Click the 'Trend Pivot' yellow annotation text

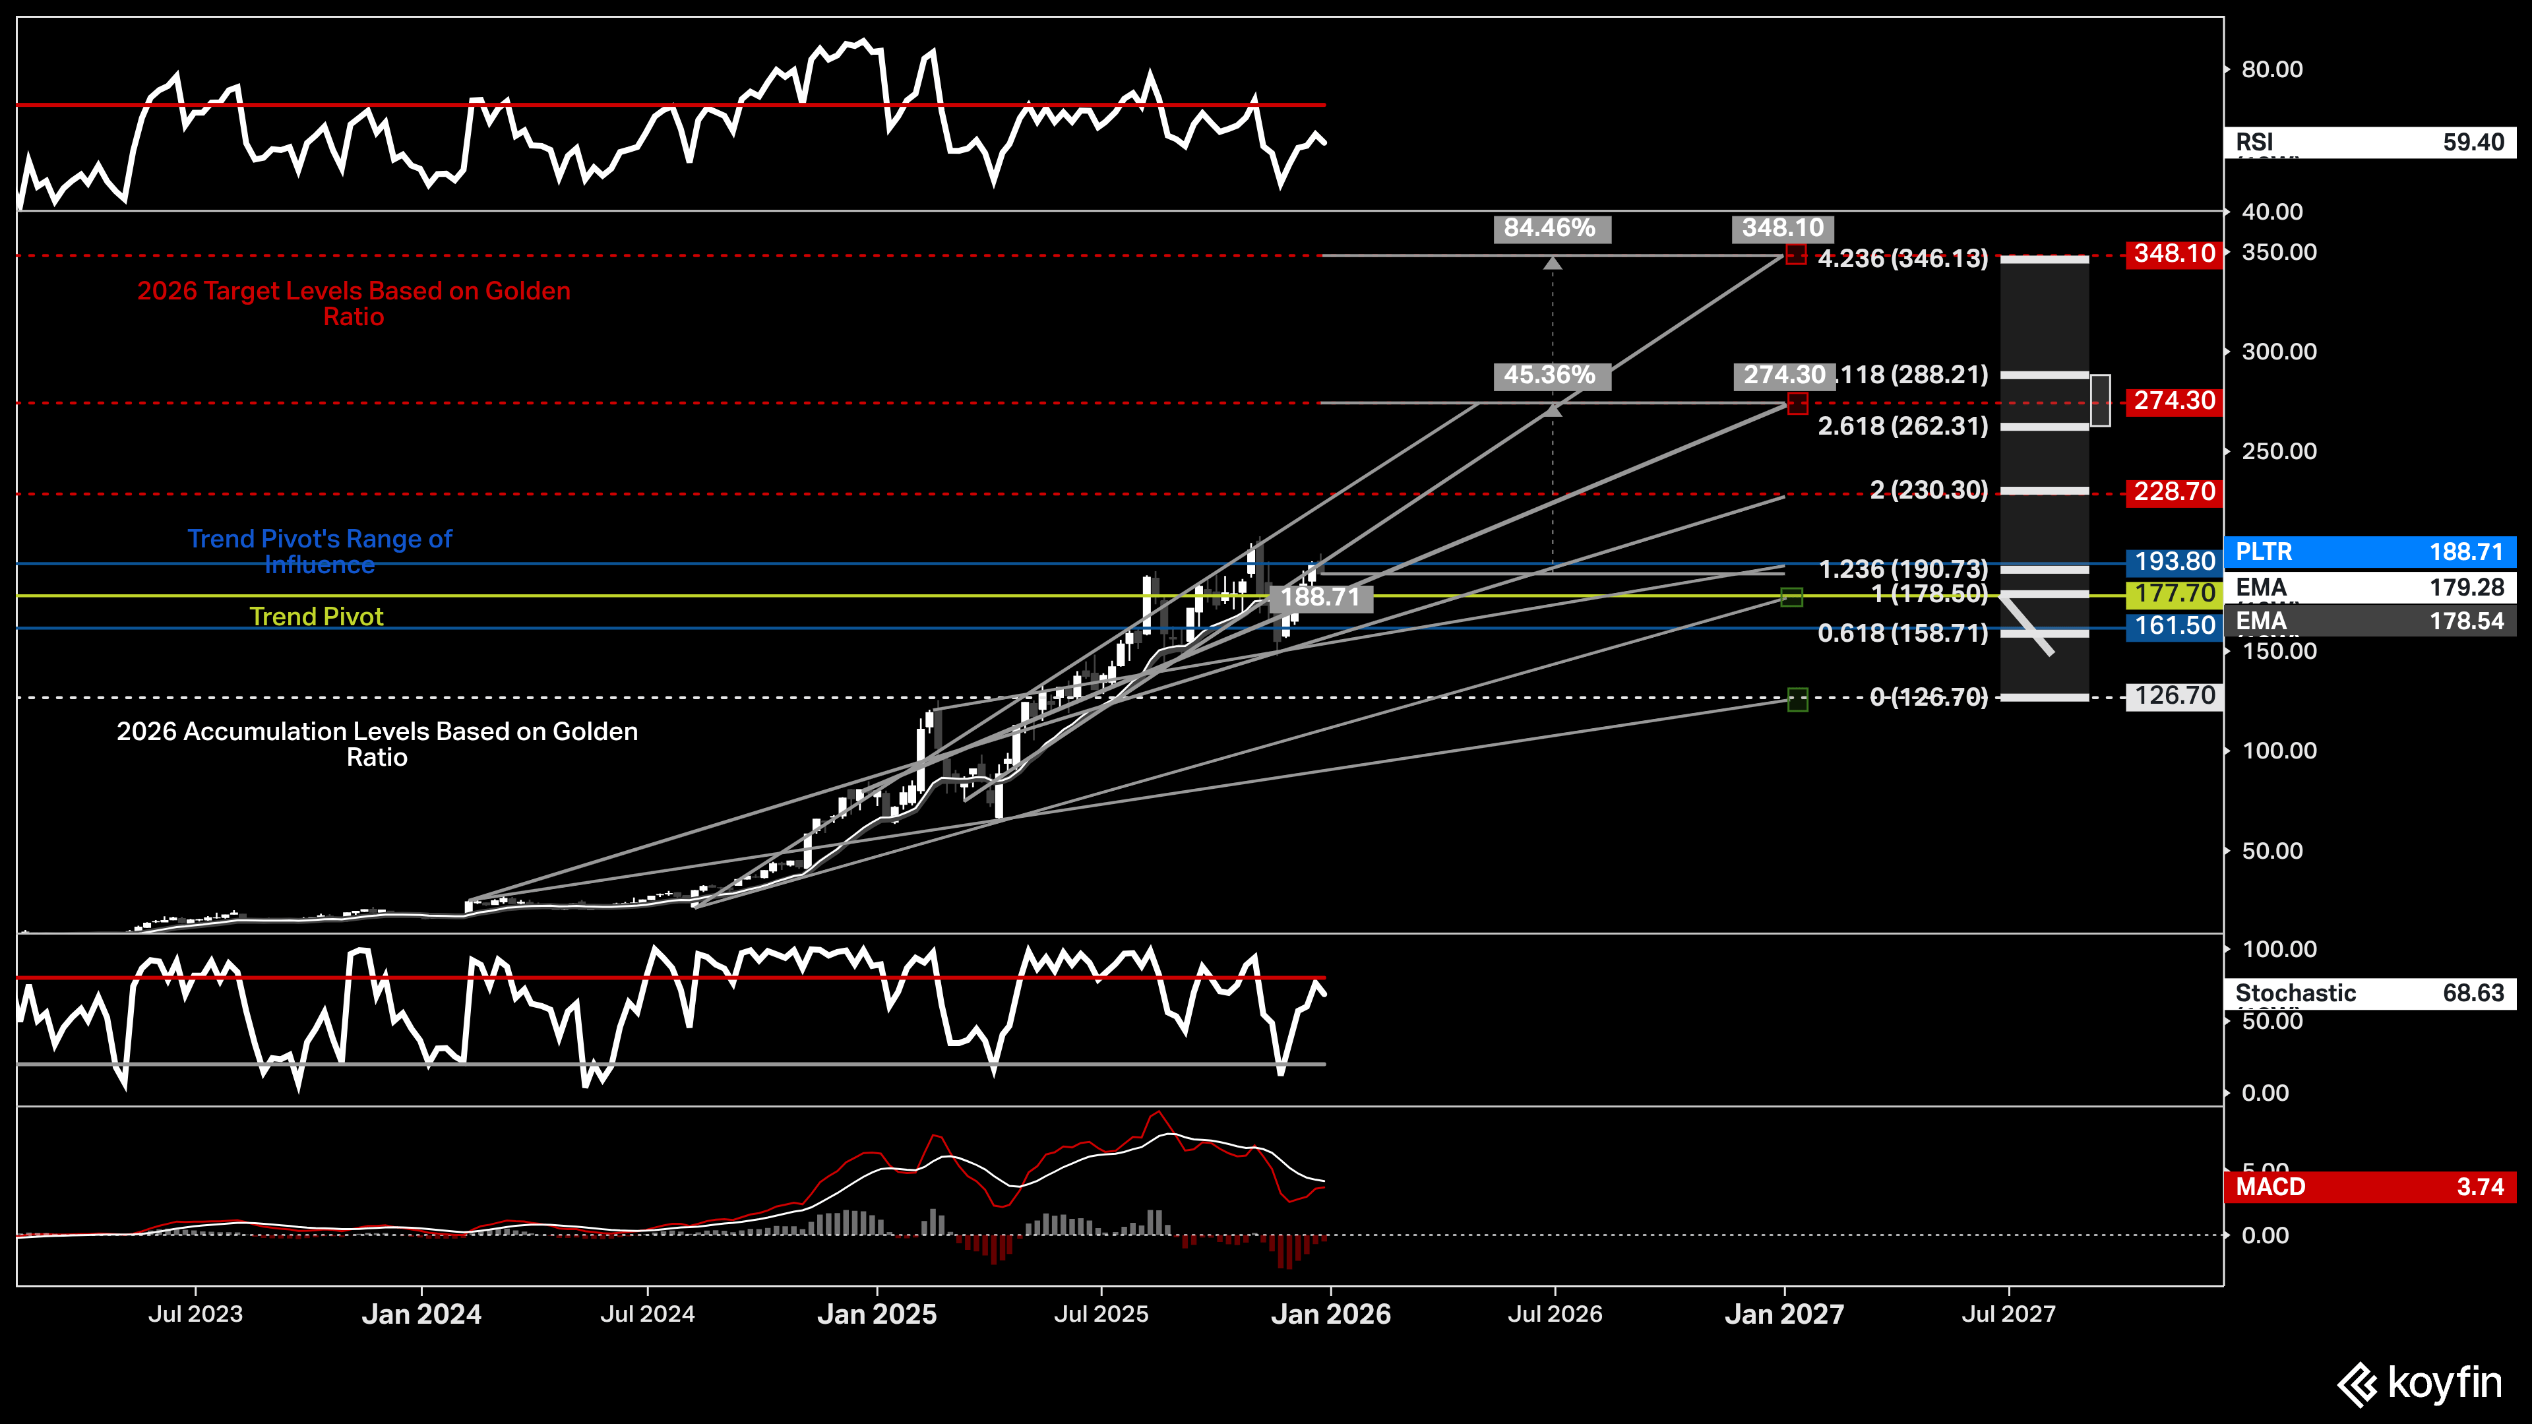(315, 616)
